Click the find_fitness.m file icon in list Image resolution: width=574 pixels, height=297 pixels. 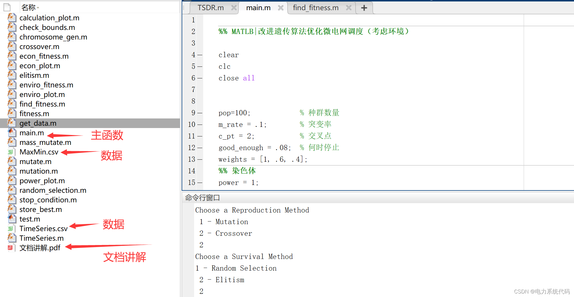(x=12, y=104)
